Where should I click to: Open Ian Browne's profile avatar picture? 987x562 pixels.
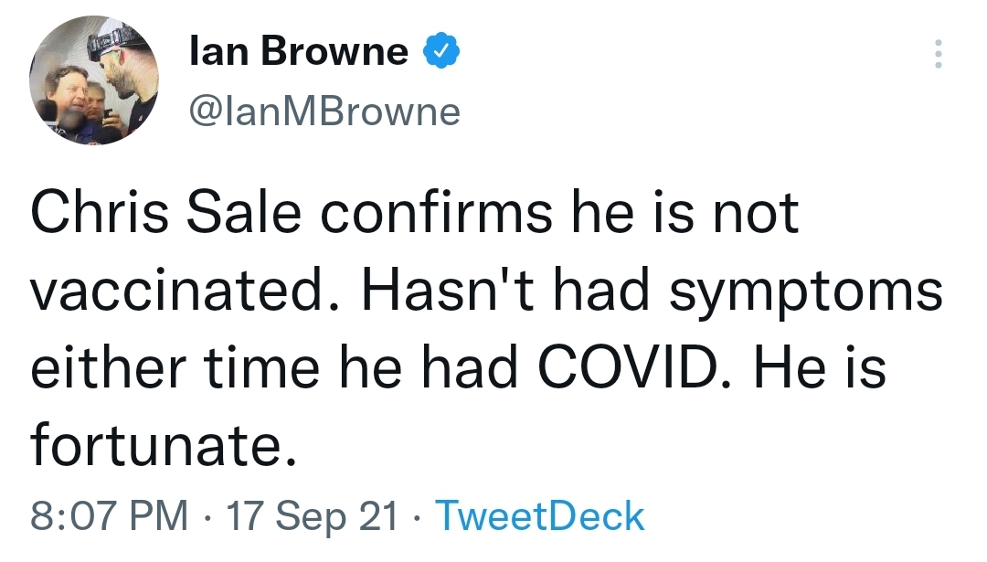94,80
